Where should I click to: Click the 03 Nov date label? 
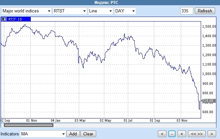[x=182, y=120]
